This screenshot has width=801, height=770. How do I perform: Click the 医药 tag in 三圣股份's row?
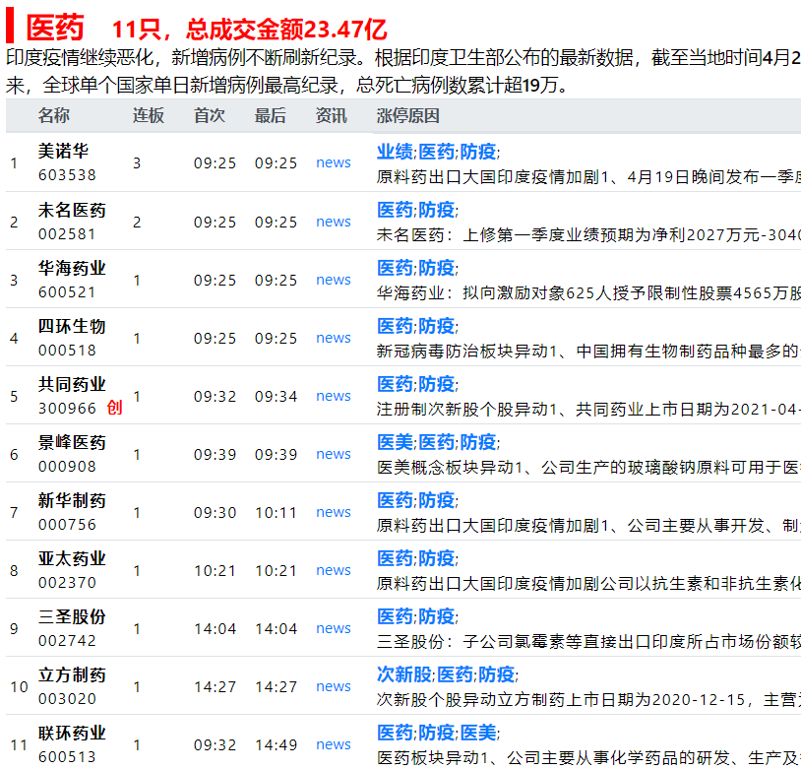[395, 616]
